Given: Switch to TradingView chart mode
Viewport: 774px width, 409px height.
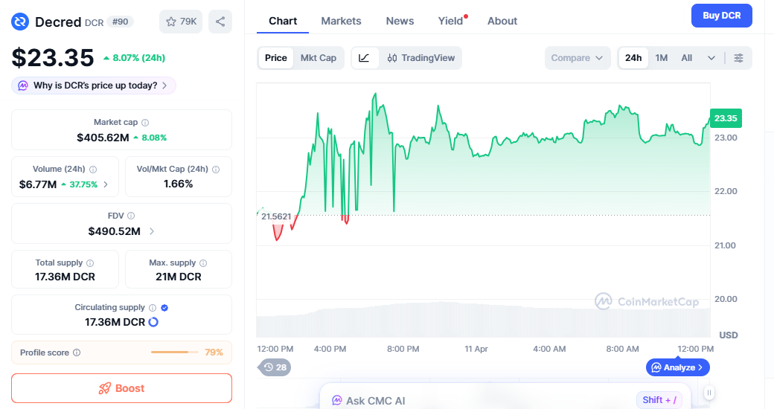Looking at the screenshot, I should (421, 58).
